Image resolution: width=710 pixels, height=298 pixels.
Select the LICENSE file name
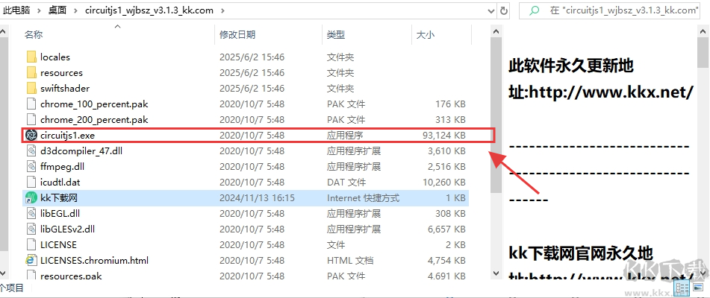(58, 244)
